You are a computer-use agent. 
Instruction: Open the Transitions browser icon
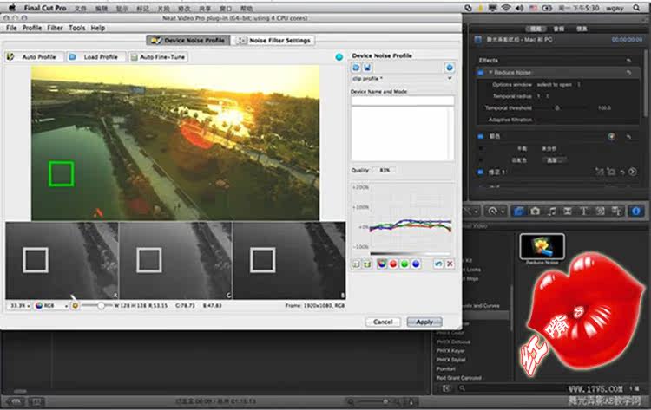pyautogui.click(x=567, y=211)
